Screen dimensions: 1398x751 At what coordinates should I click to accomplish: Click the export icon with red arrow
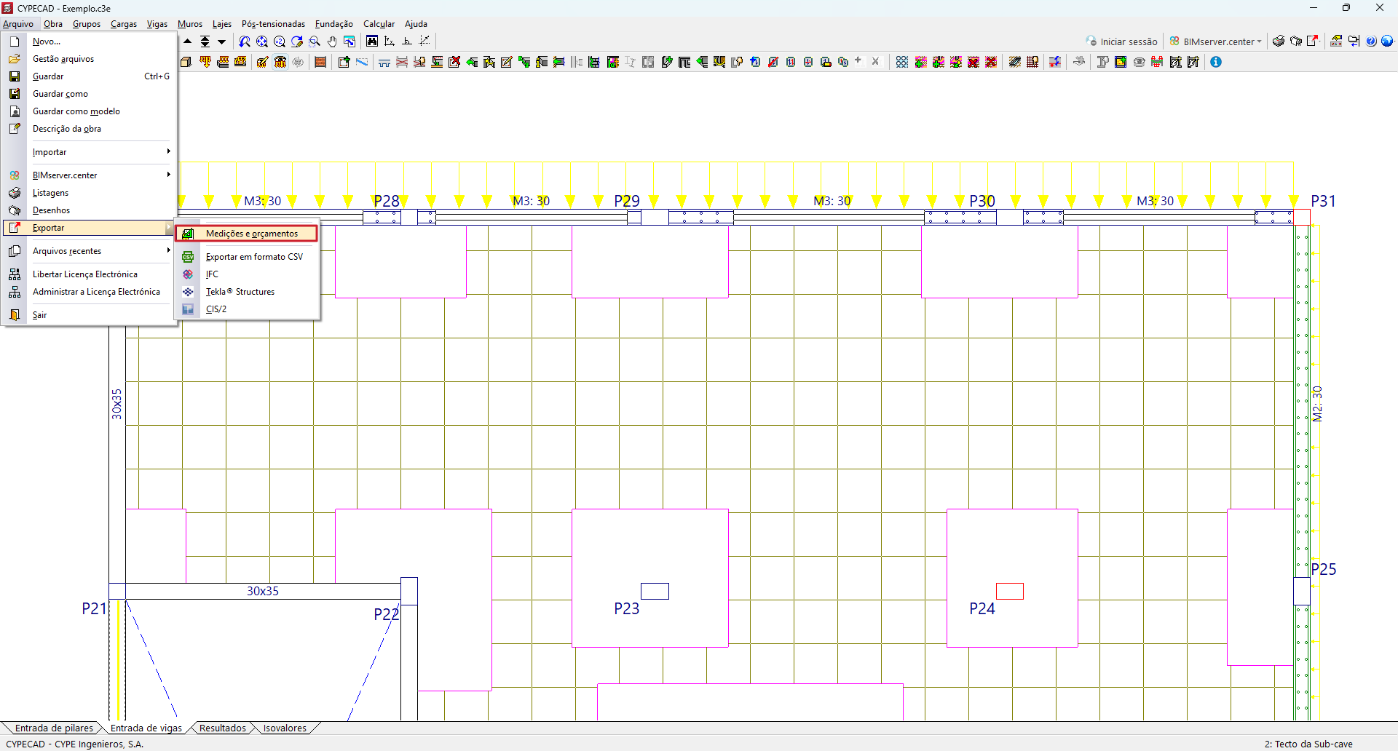(x=1314, y=41)
